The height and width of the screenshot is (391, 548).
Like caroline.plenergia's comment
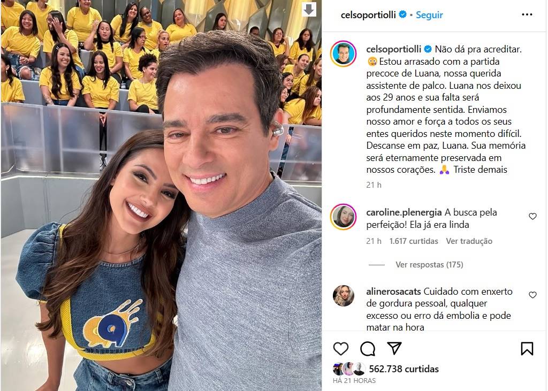click(x=532, y=216)
